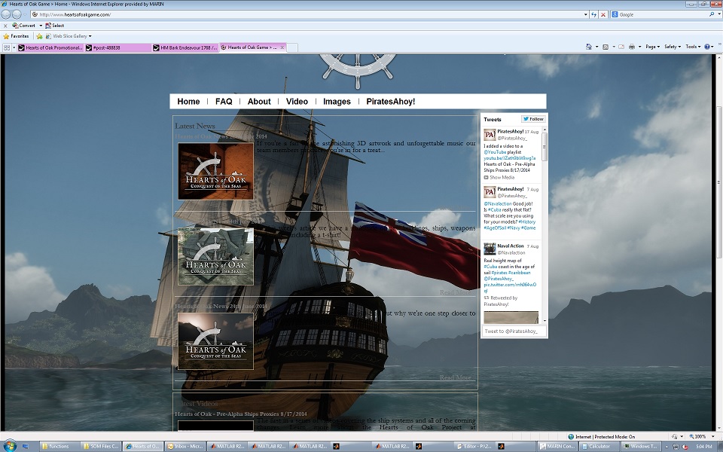Open the search provider dropdown arrow
Image resolution: width=723 pixels, height=452 pixels.
pos(718,14)
